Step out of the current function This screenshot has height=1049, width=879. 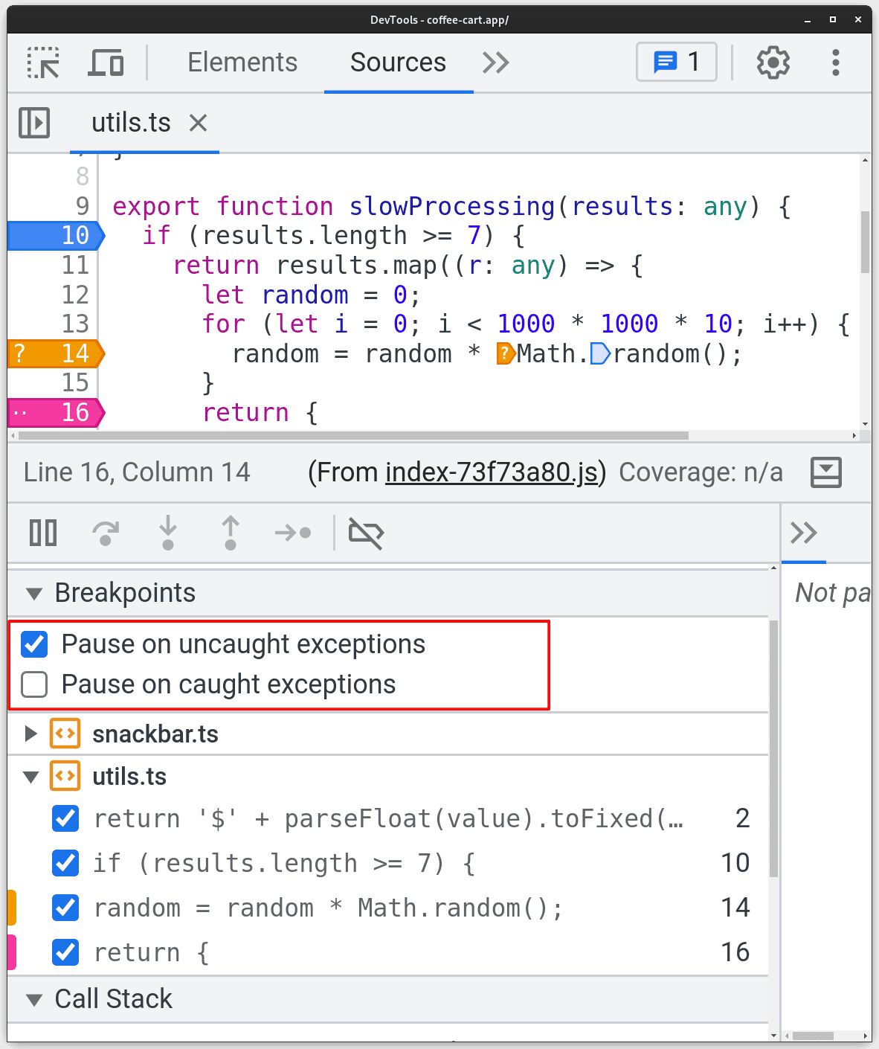[231, 533]
